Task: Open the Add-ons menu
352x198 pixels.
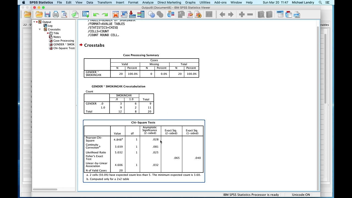Action: pyautogui.click(x=221, y=2)
